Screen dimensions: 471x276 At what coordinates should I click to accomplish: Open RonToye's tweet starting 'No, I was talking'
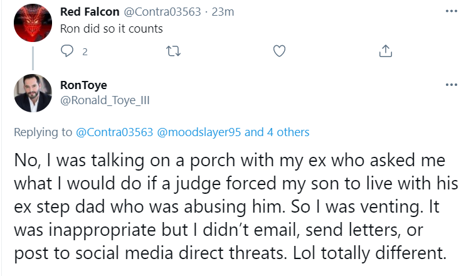coord(236,206)
